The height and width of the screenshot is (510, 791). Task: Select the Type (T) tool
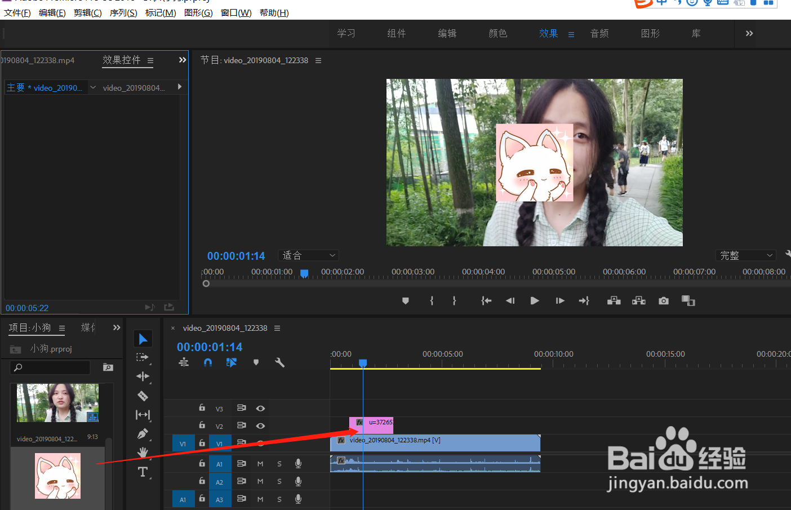tap(143, 472)
